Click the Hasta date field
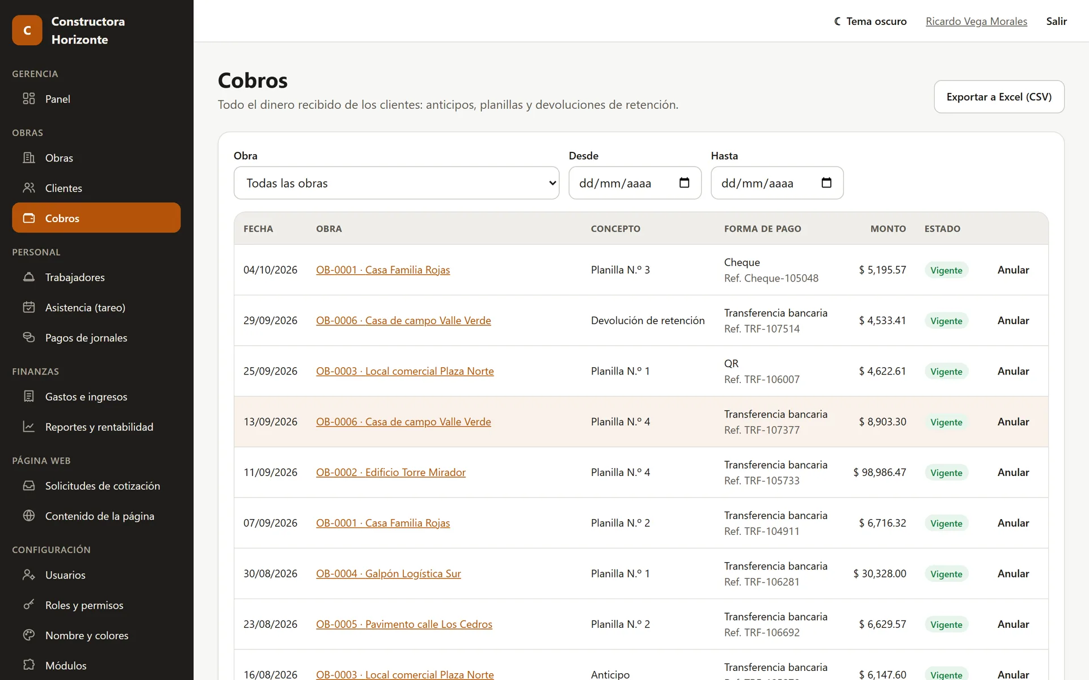Viewport: 1089px width, 680px height. pyautogui.click(x=777, y=182)
